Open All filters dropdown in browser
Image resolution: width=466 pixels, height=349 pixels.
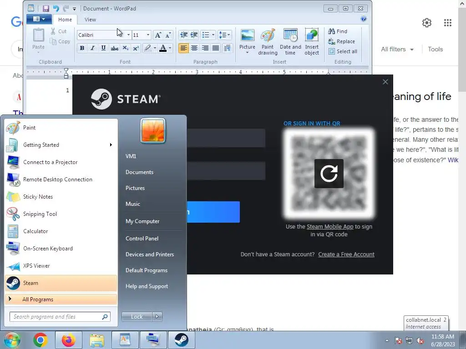coord(397,49)
